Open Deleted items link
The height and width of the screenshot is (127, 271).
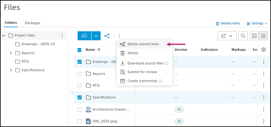pos(228,23)
